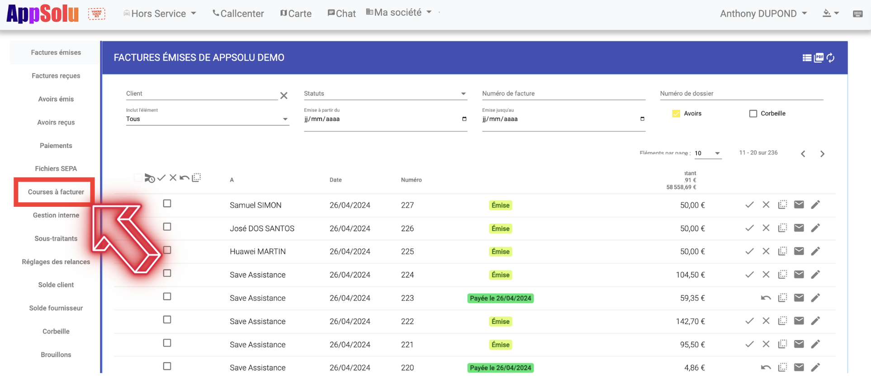Go to previous page of invoices
The width and height of the screenshot is (871, 391).
tap(803, 154)
